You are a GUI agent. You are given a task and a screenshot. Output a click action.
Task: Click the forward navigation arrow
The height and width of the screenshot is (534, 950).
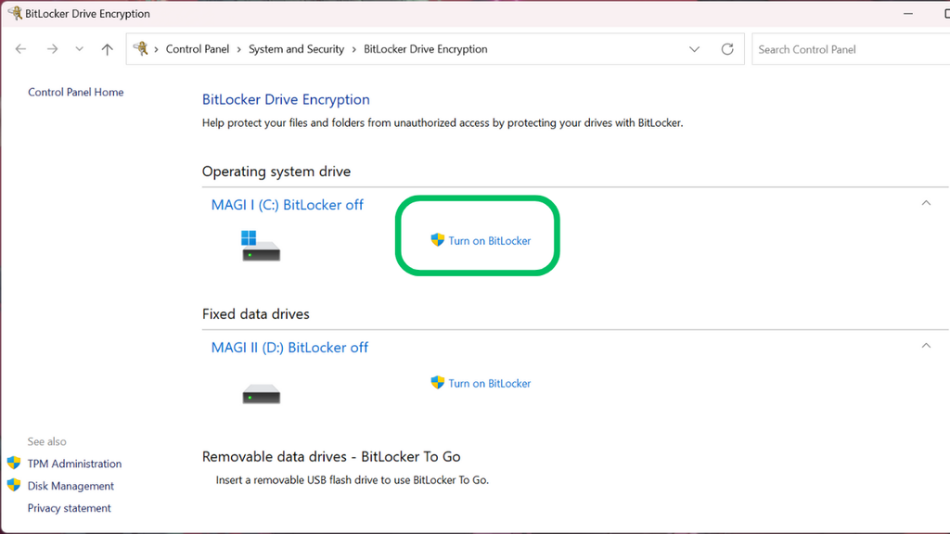point(52,49)
